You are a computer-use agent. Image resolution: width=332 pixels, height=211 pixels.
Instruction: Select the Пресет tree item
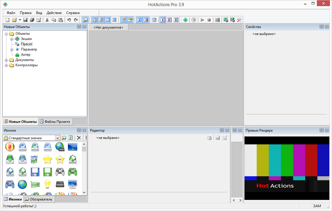(27, 44)
